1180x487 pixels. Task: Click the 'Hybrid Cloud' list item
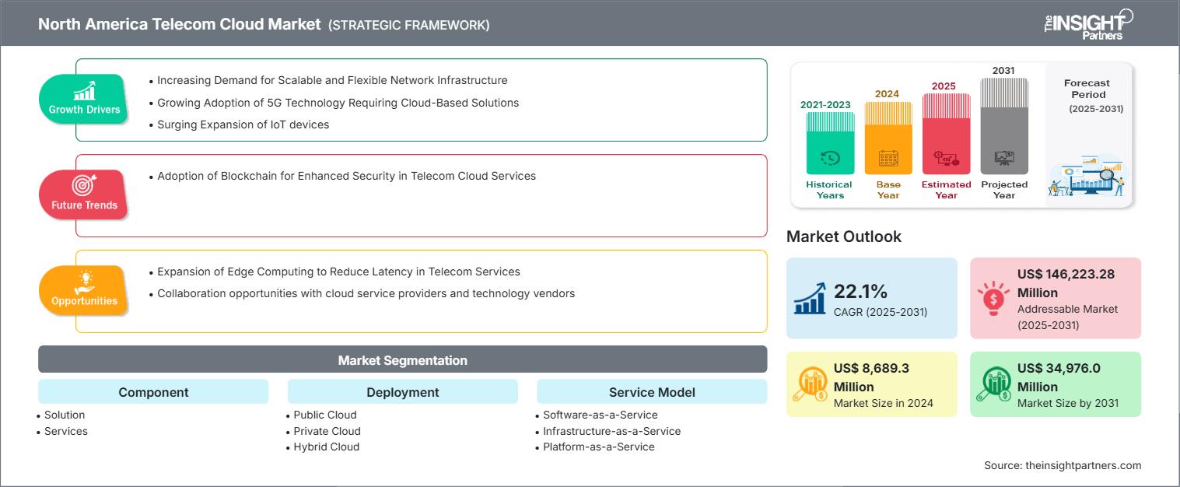coord(327,447)
